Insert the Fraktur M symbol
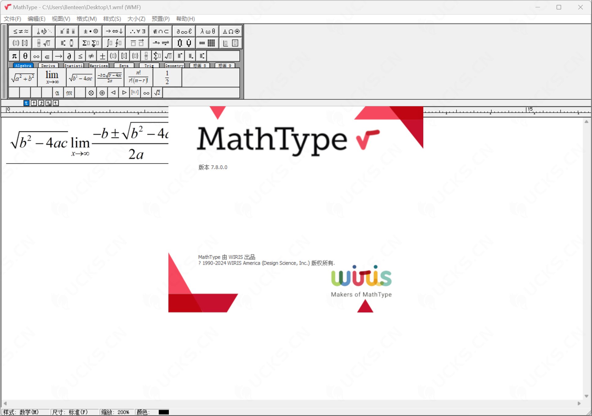This screenshot has width=592, height=416. click(x=69, y=93)
